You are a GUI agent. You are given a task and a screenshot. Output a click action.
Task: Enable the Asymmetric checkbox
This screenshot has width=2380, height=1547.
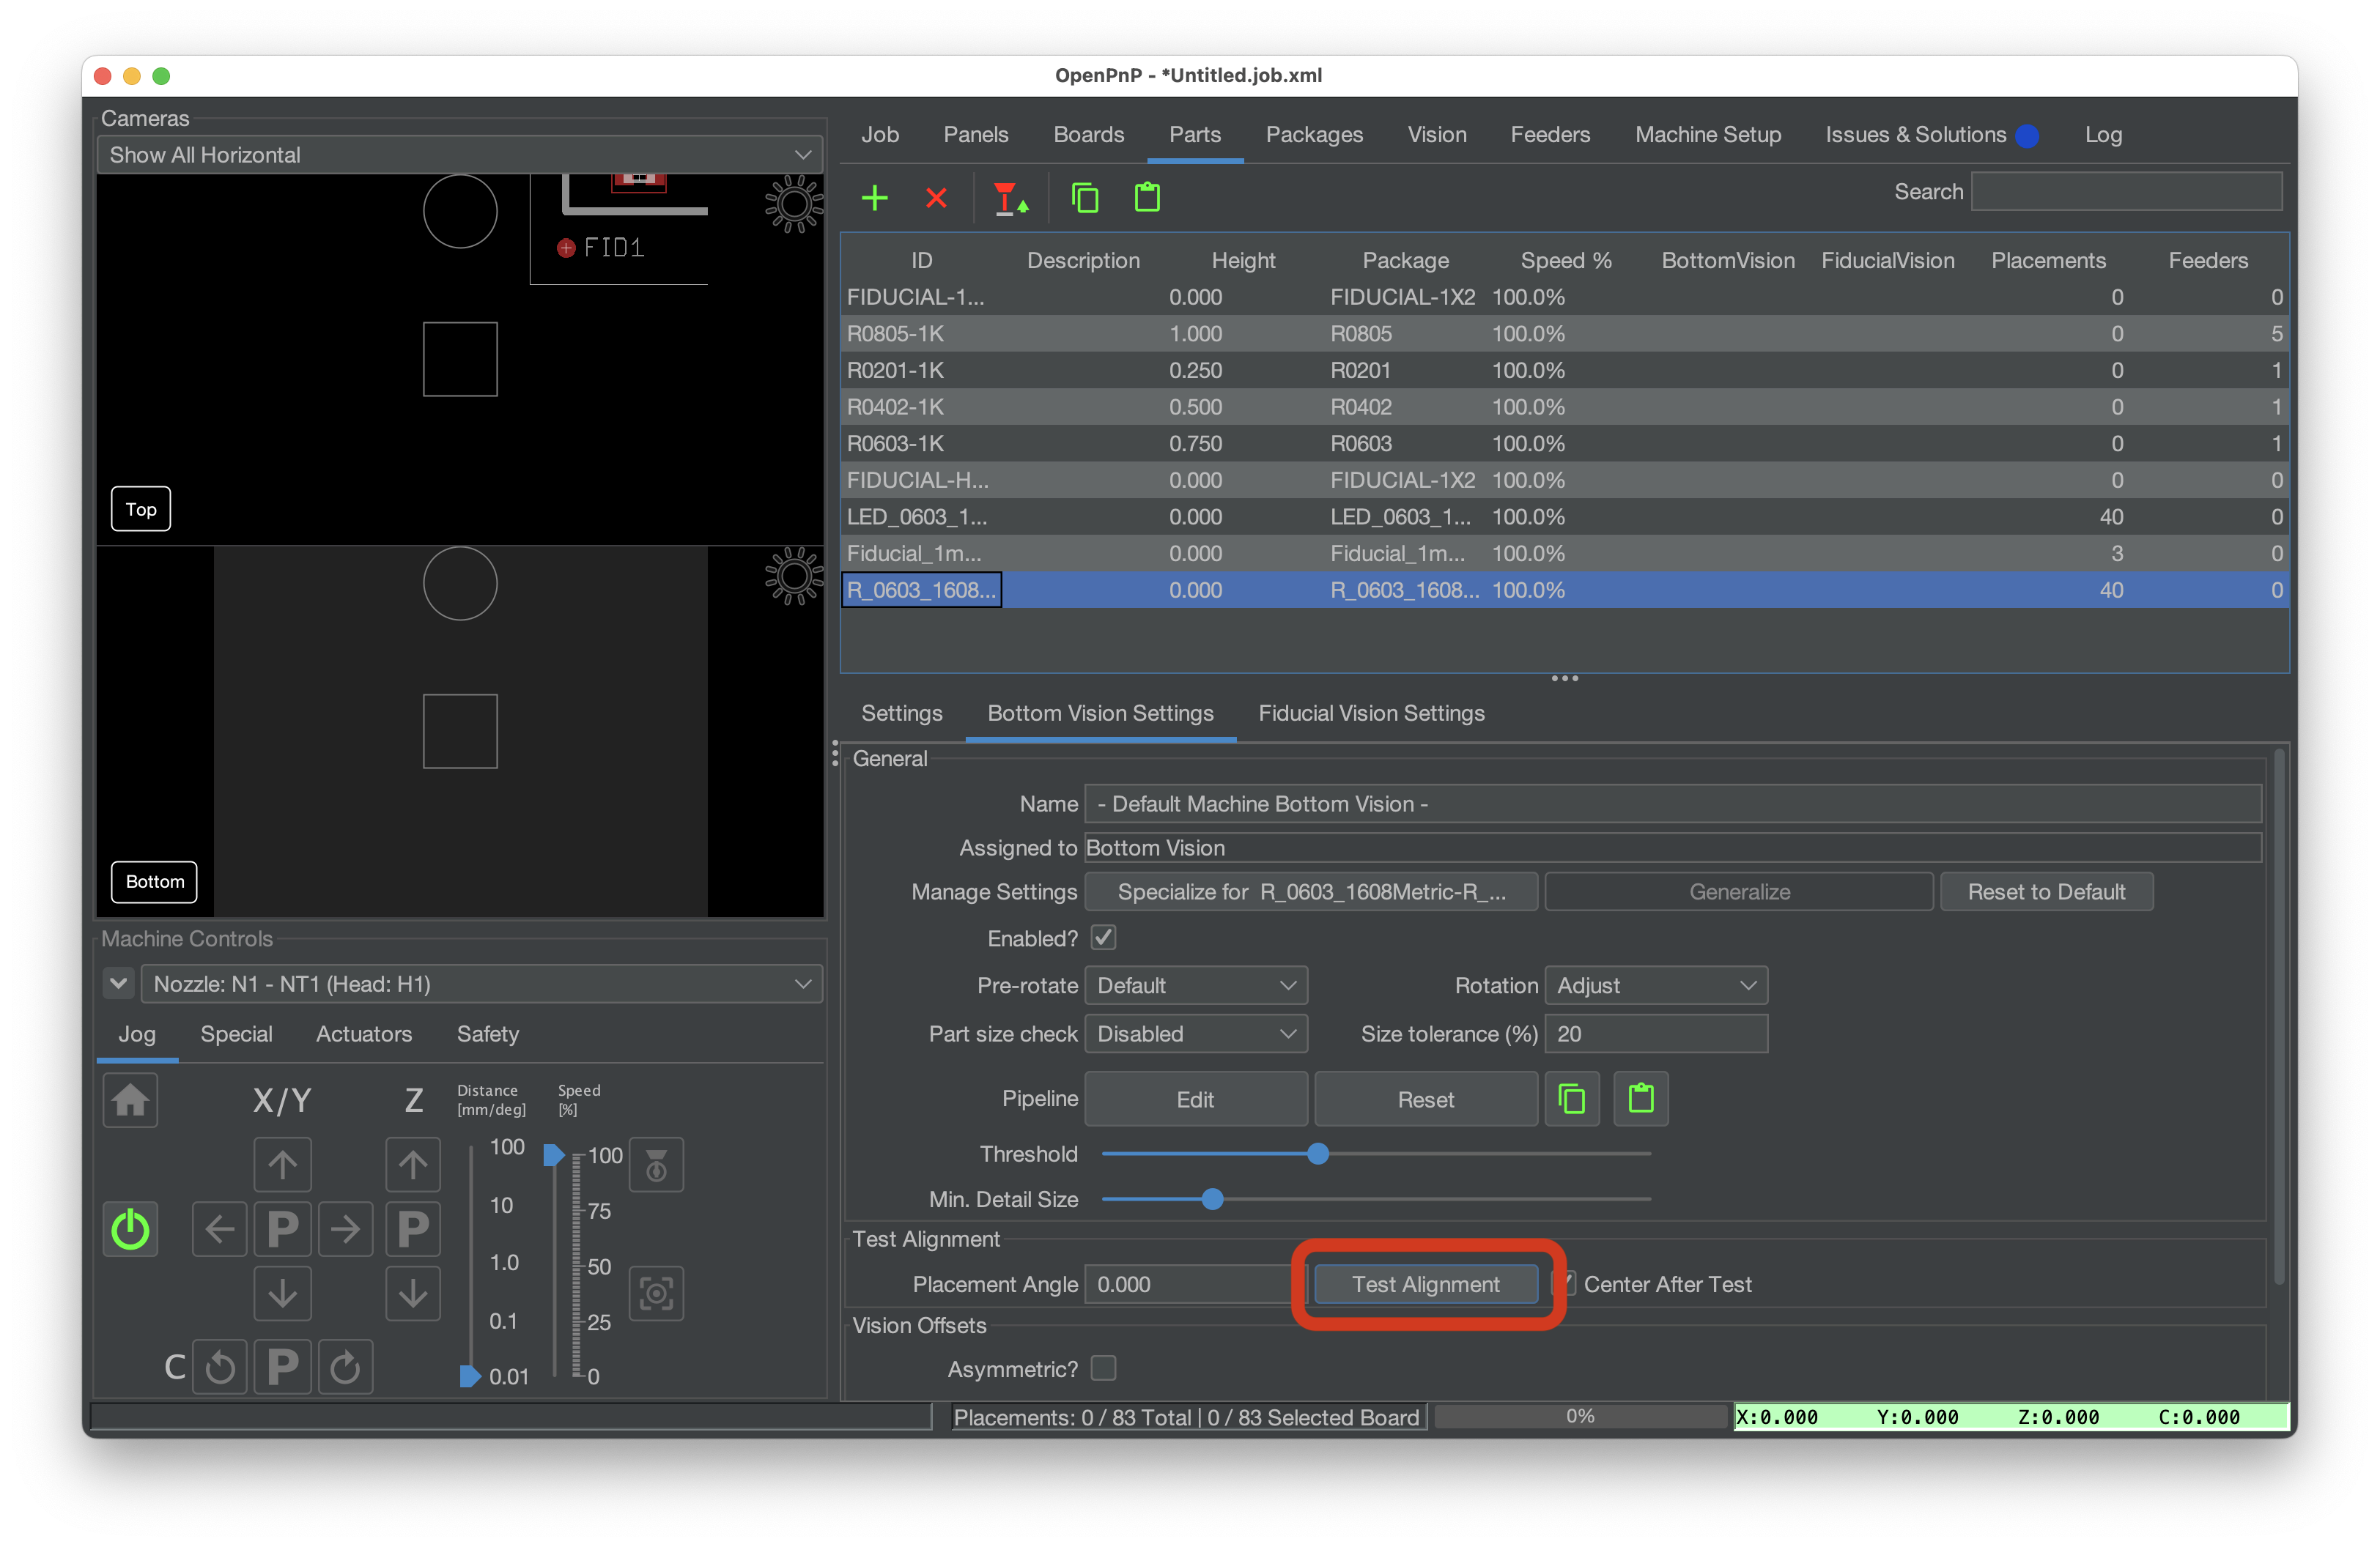(x=1103, y=1368)
